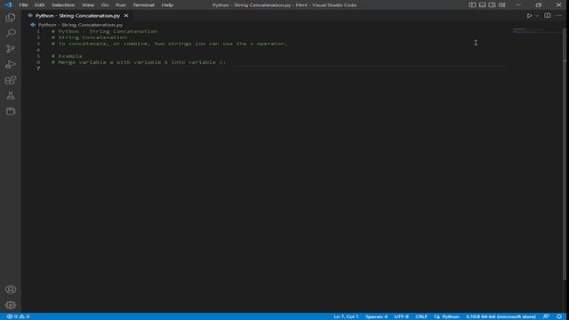The image size is (569, 320).
Task: Open the editor More Actions ellipsis
Action: pos(559,16)
